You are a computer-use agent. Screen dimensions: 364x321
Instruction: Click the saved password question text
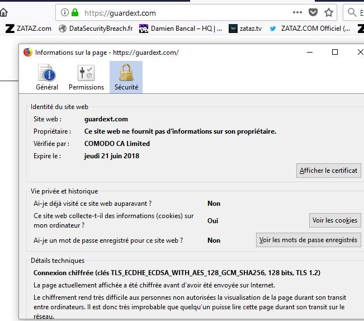[108, 240]
